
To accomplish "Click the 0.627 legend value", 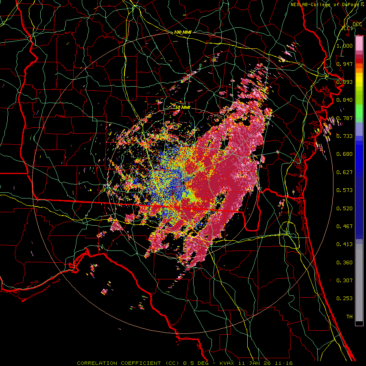I will (344, 172).
